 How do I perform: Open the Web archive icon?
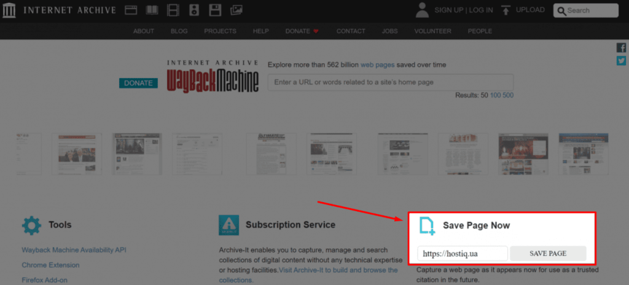(131, 10)
